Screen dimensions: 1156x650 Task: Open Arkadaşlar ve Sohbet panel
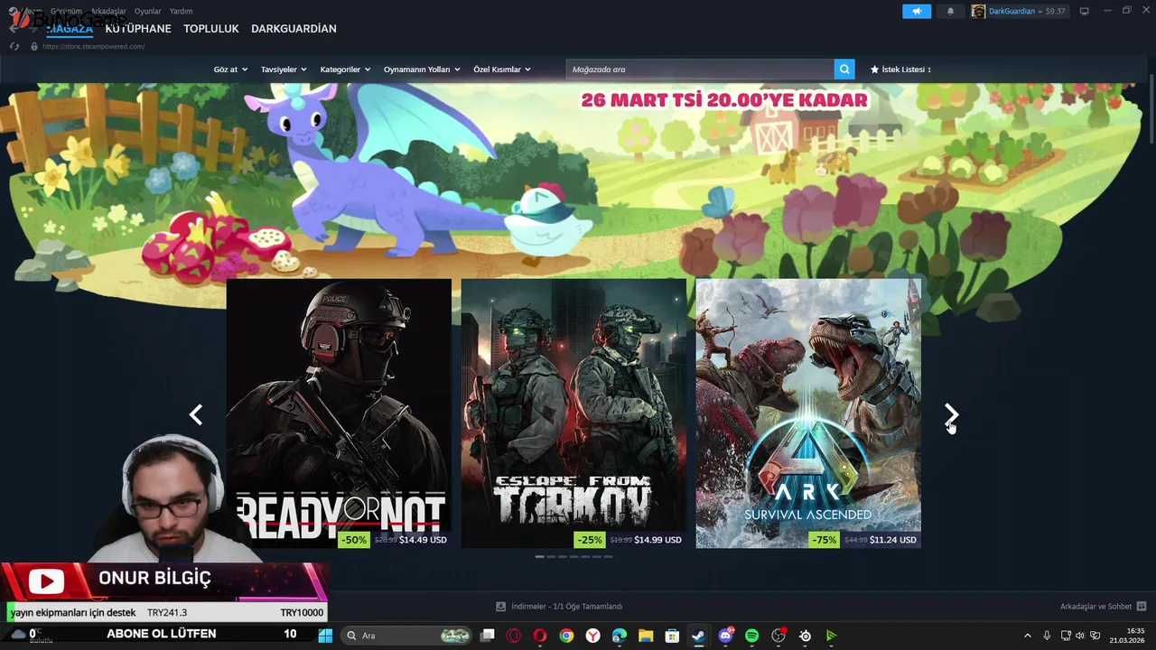pos(1095,607)
